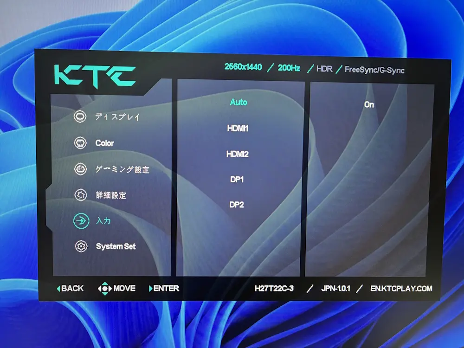
Task: Open the 詳細設定 menu item
Action: tap(111, 195)
